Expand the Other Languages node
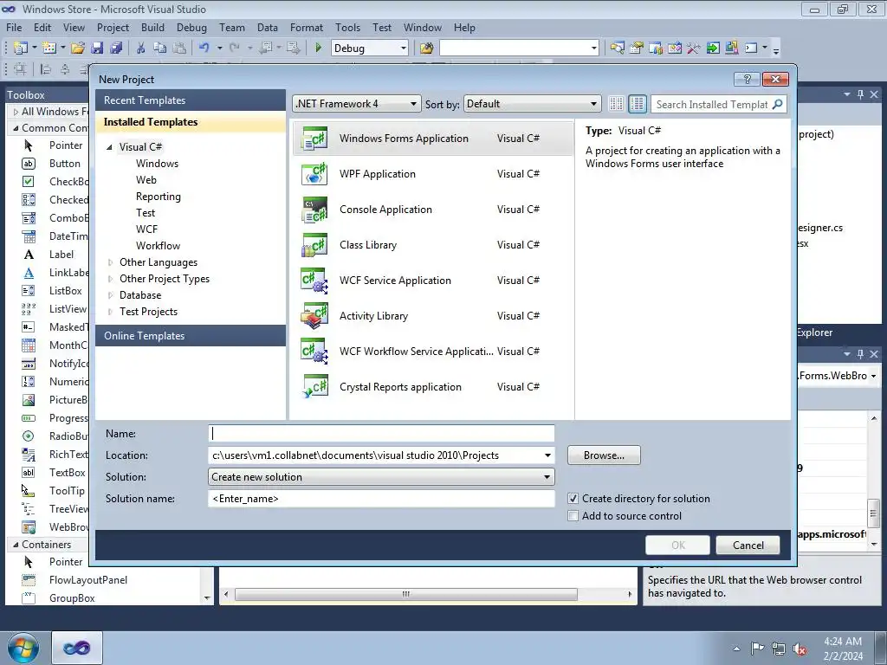887x665 pixels. pos(110,262)
